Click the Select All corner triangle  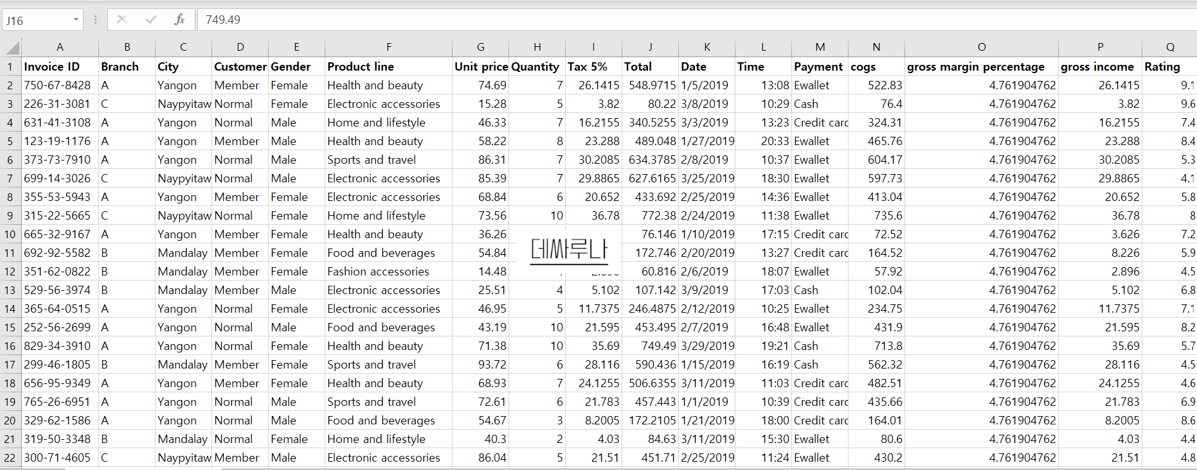pos(12,48)
